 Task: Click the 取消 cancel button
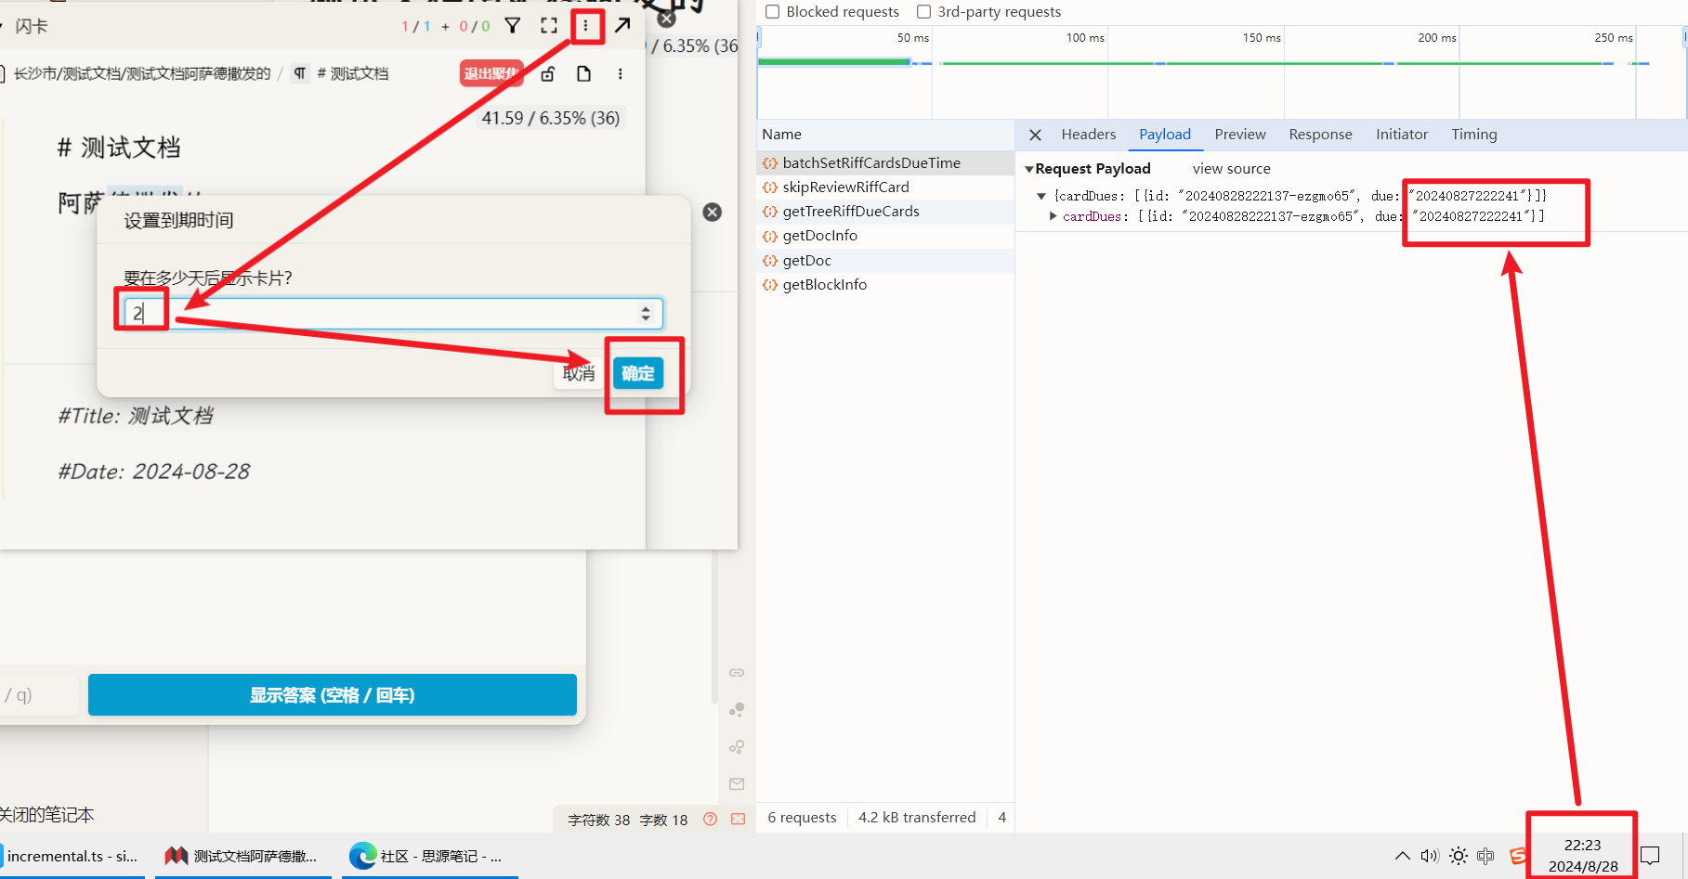point(579,373)
